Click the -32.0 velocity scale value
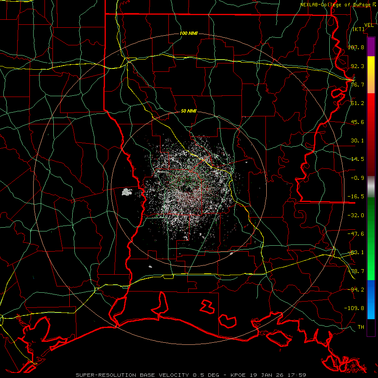The image size is (378, 378). coord(356,215)
